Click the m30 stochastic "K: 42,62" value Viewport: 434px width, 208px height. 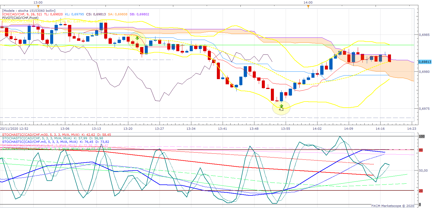[88, 135]
